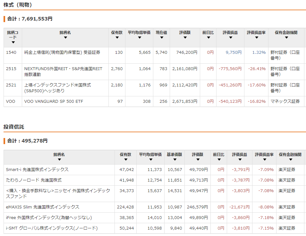The height and width of the screenshot is (236, 306).
Task: Click valuation 2,112,420円
Action: pyautogui.click(x=185, y=85)
